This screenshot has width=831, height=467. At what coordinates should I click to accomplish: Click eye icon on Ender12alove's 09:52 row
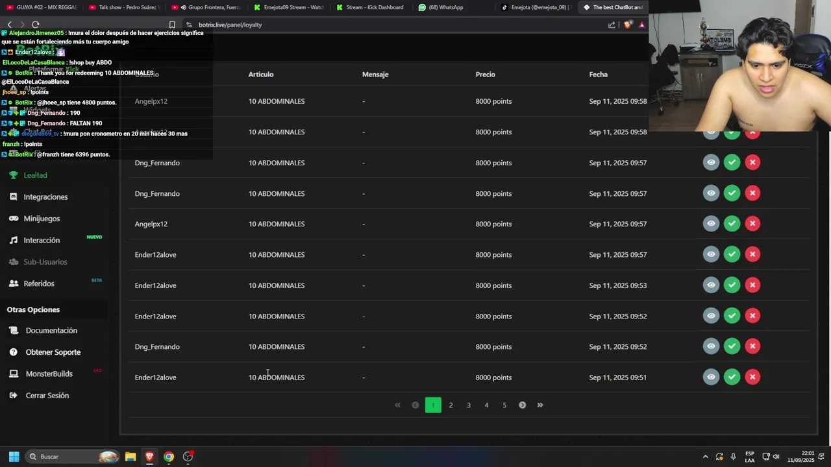coord(711,316)
